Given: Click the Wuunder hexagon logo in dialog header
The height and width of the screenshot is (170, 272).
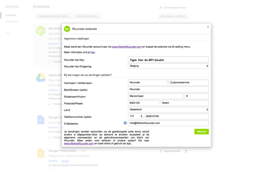Looking at the screenshot, I should coord(67,29).
